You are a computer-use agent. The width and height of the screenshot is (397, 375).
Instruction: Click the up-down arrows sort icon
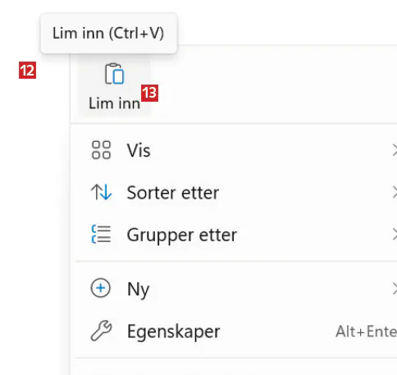tap(101, 192)
